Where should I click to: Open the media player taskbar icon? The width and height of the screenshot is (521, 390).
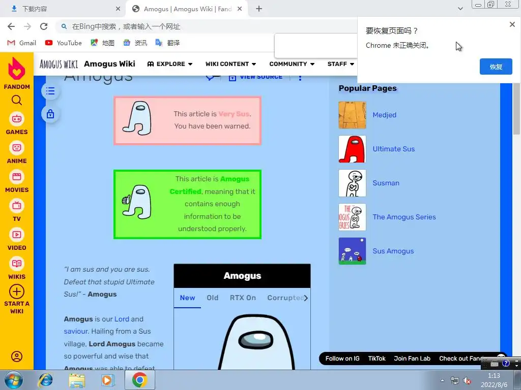[x=107, y=380]
